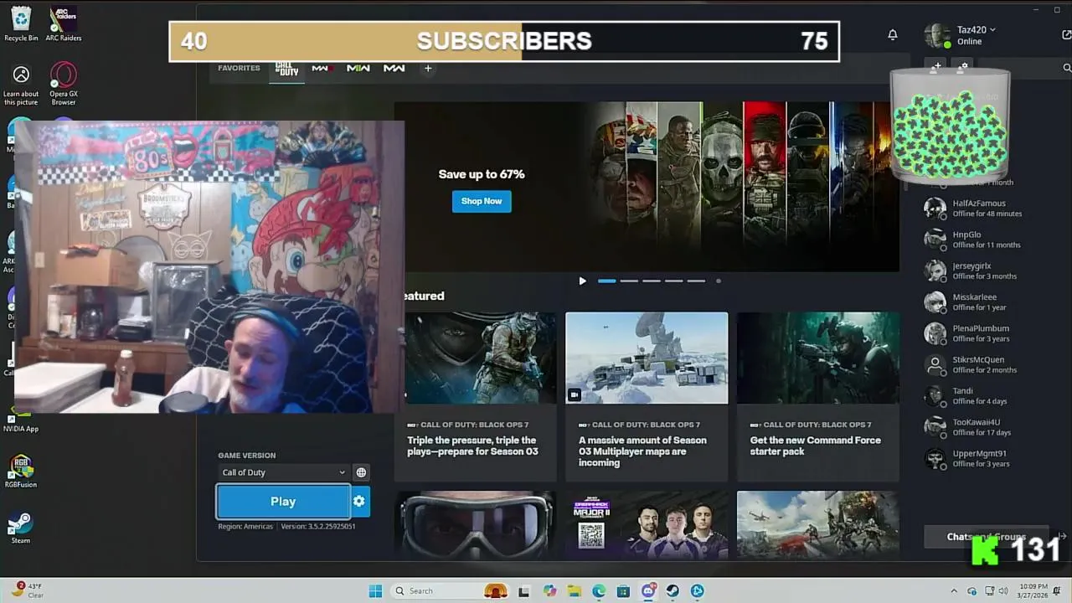The width and height of the screenshot is (1072, 603).
Task: Open the snowy multiplayer map thumbnail
Action: click(x=647, y=358)
